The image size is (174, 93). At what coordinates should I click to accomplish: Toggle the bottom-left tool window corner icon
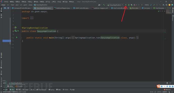click(x=1, y=92)
